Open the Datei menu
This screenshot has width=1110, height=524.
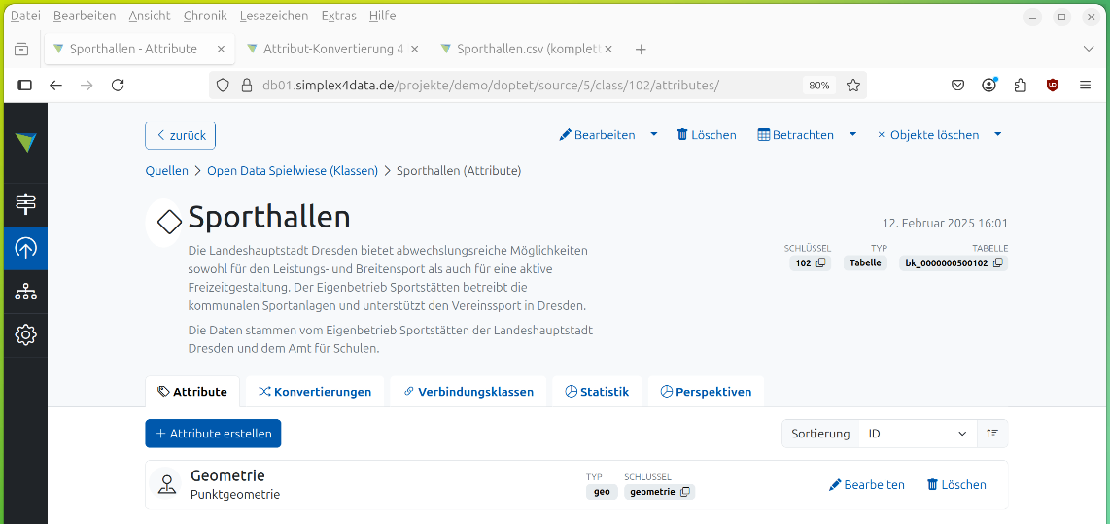point(25,16)
